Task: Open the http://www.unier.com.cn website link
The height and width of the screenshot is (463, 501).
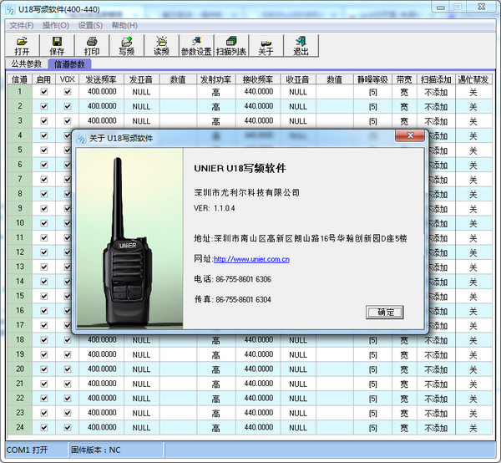Action: [x=250, y=259]
